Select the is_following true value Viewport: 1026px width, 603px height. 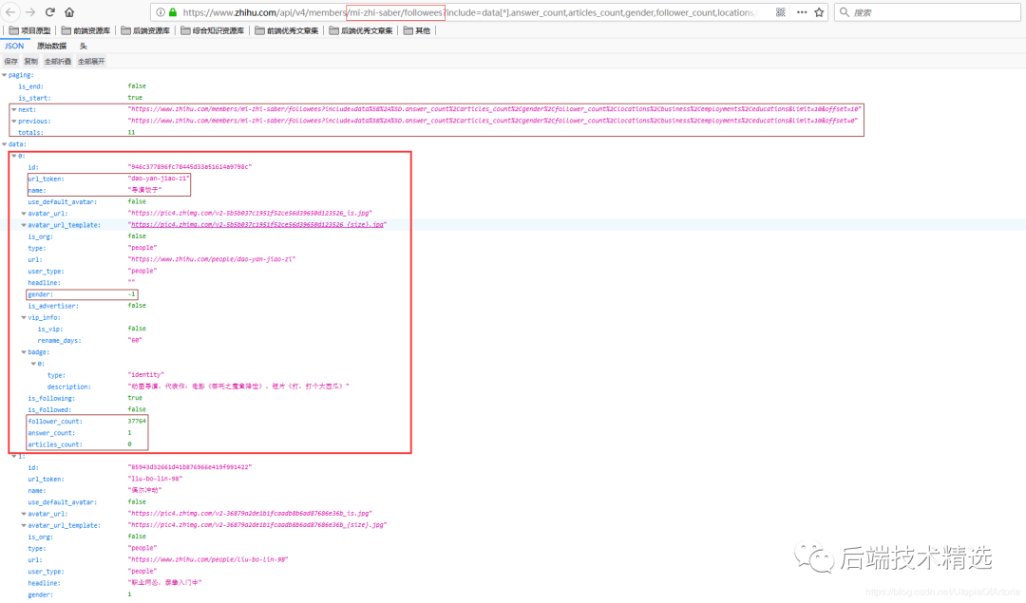pyautogui.click(x=135, y=398)
